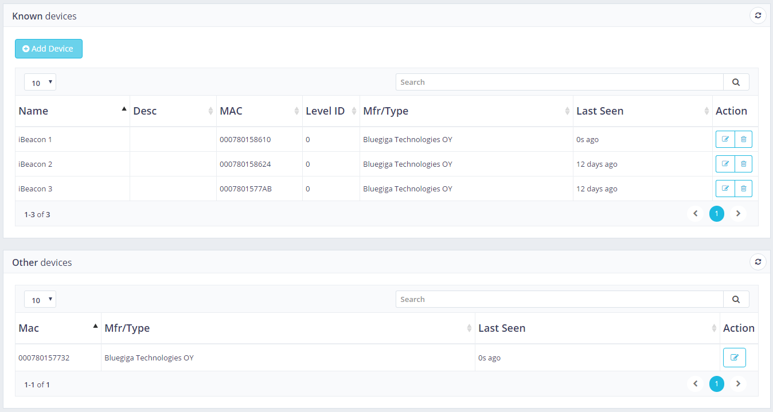This screenshot has width=773, height=412.
Task: Click the Other devices panel title
Action: click(x=42, y=262)
